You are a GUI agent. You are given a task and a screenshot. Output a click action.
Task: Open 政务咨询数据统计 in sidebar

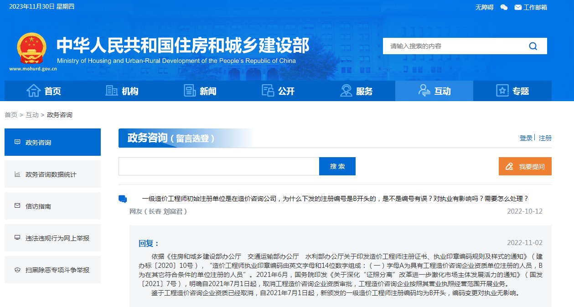pyautogui.click(x=52, y=174)
